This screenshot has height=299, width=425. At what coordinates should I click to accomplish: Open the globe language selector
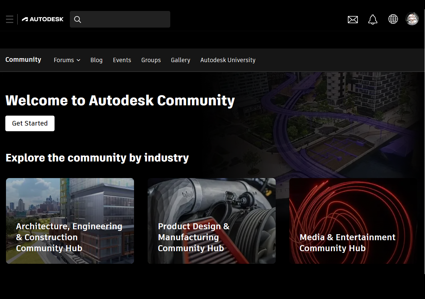coord(393,19)
